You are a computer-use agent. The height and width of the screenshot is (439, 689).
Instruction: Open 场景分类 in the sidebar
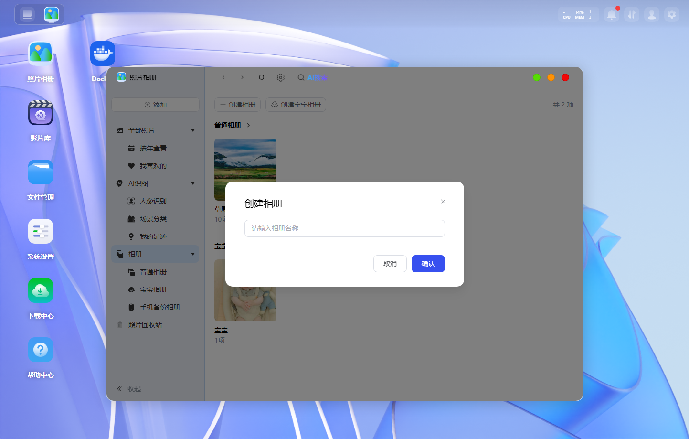point(155,219)
